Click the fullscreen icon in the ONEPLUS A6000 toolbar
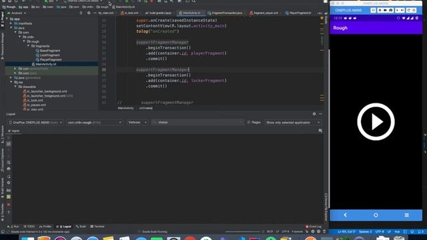The width and height of the screenshot is (427, 240). (x=373, y=10)
